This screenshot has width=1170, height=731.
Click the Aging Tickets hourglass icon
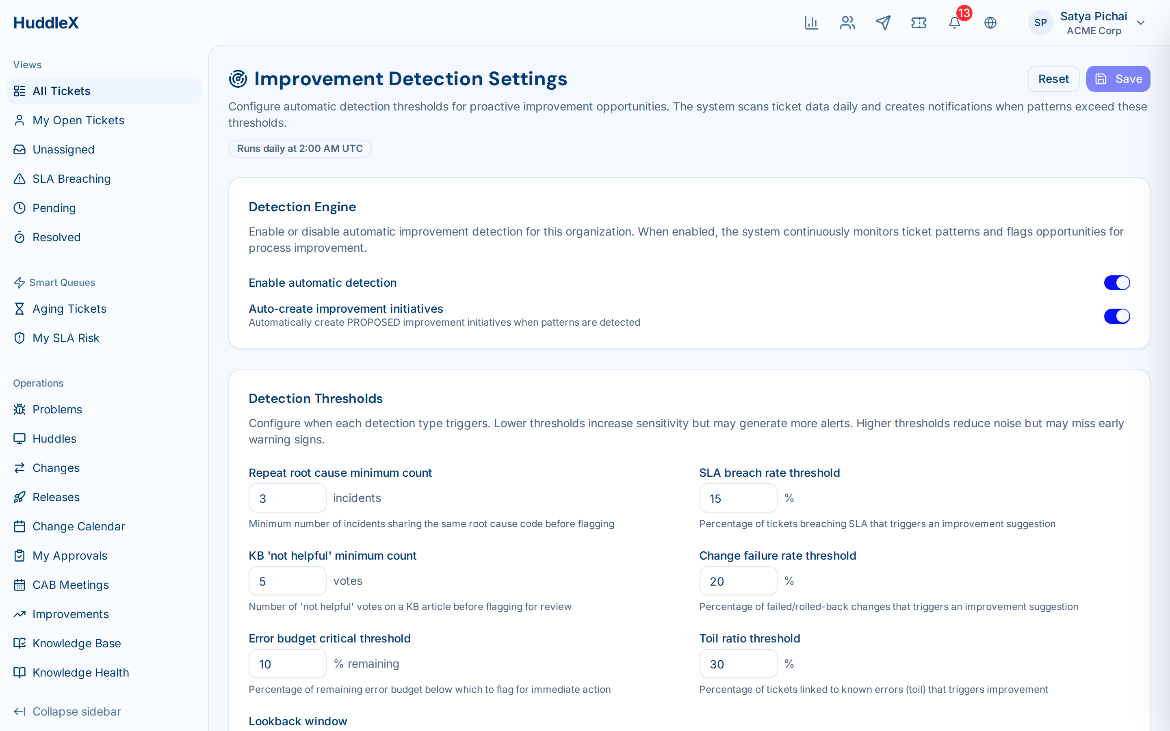point(19,309)
